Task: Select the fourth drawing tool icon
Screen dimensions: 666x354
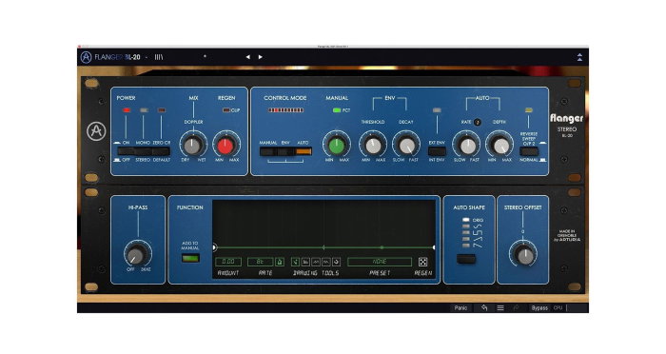Action: 325,262
